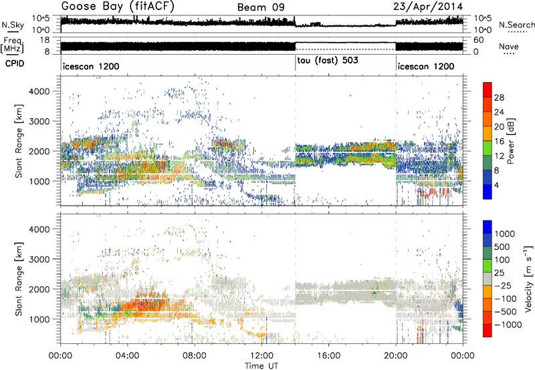Click the 'CPID' row label
The image size is (535, 370).
pos(15,63)
